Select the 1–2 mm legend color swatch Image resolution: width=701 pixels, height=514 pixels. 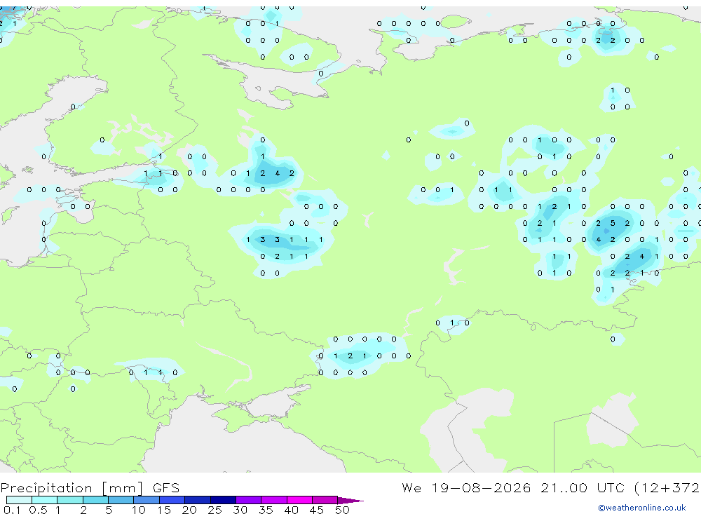point(70,500)
